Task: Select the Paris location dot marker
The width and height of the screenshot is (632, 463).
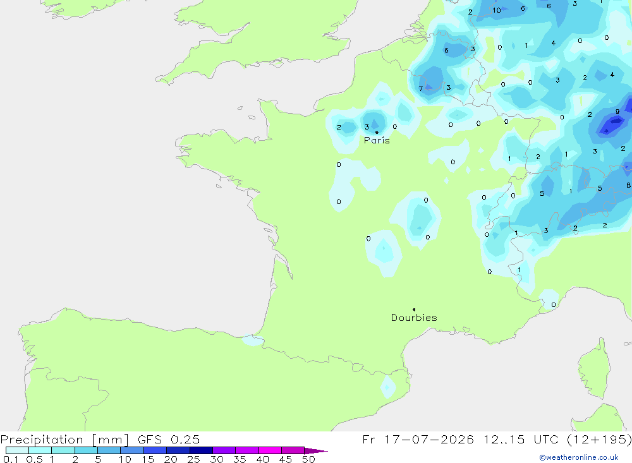Action: click(377, 132)
